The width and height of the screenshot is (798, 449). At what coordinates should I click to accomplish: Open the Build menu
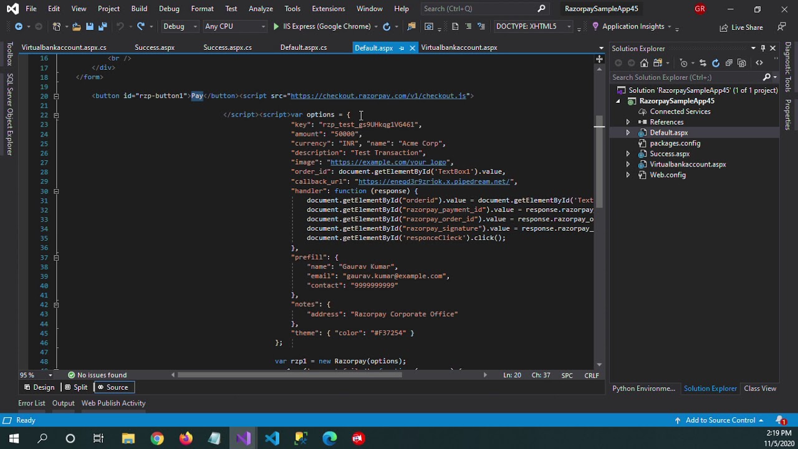click(x=139, y=9)
